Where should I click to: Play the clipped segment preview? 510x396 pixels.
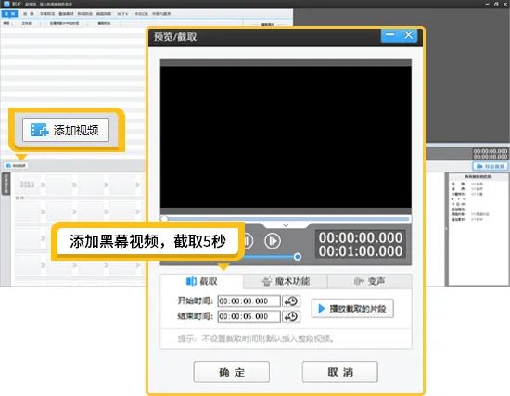point(352,309)
